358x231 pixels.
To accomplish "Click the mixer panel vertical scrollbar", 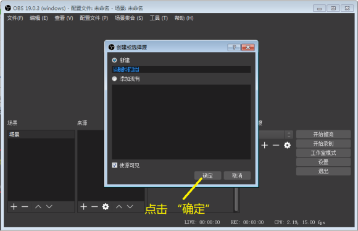I will click(x=236, y=199).
